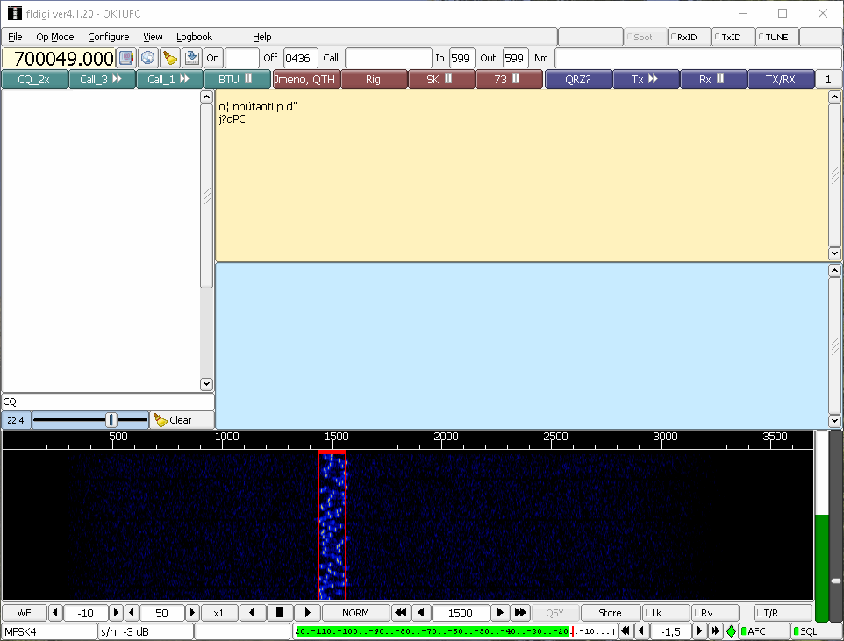The height and width of the screenshot is (641, 844).
Task: Click the Store button
Action: coord(610,613)
